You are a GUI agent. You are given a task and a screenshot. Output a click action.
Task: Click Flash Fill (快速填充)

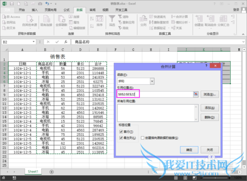pos(158,17)
